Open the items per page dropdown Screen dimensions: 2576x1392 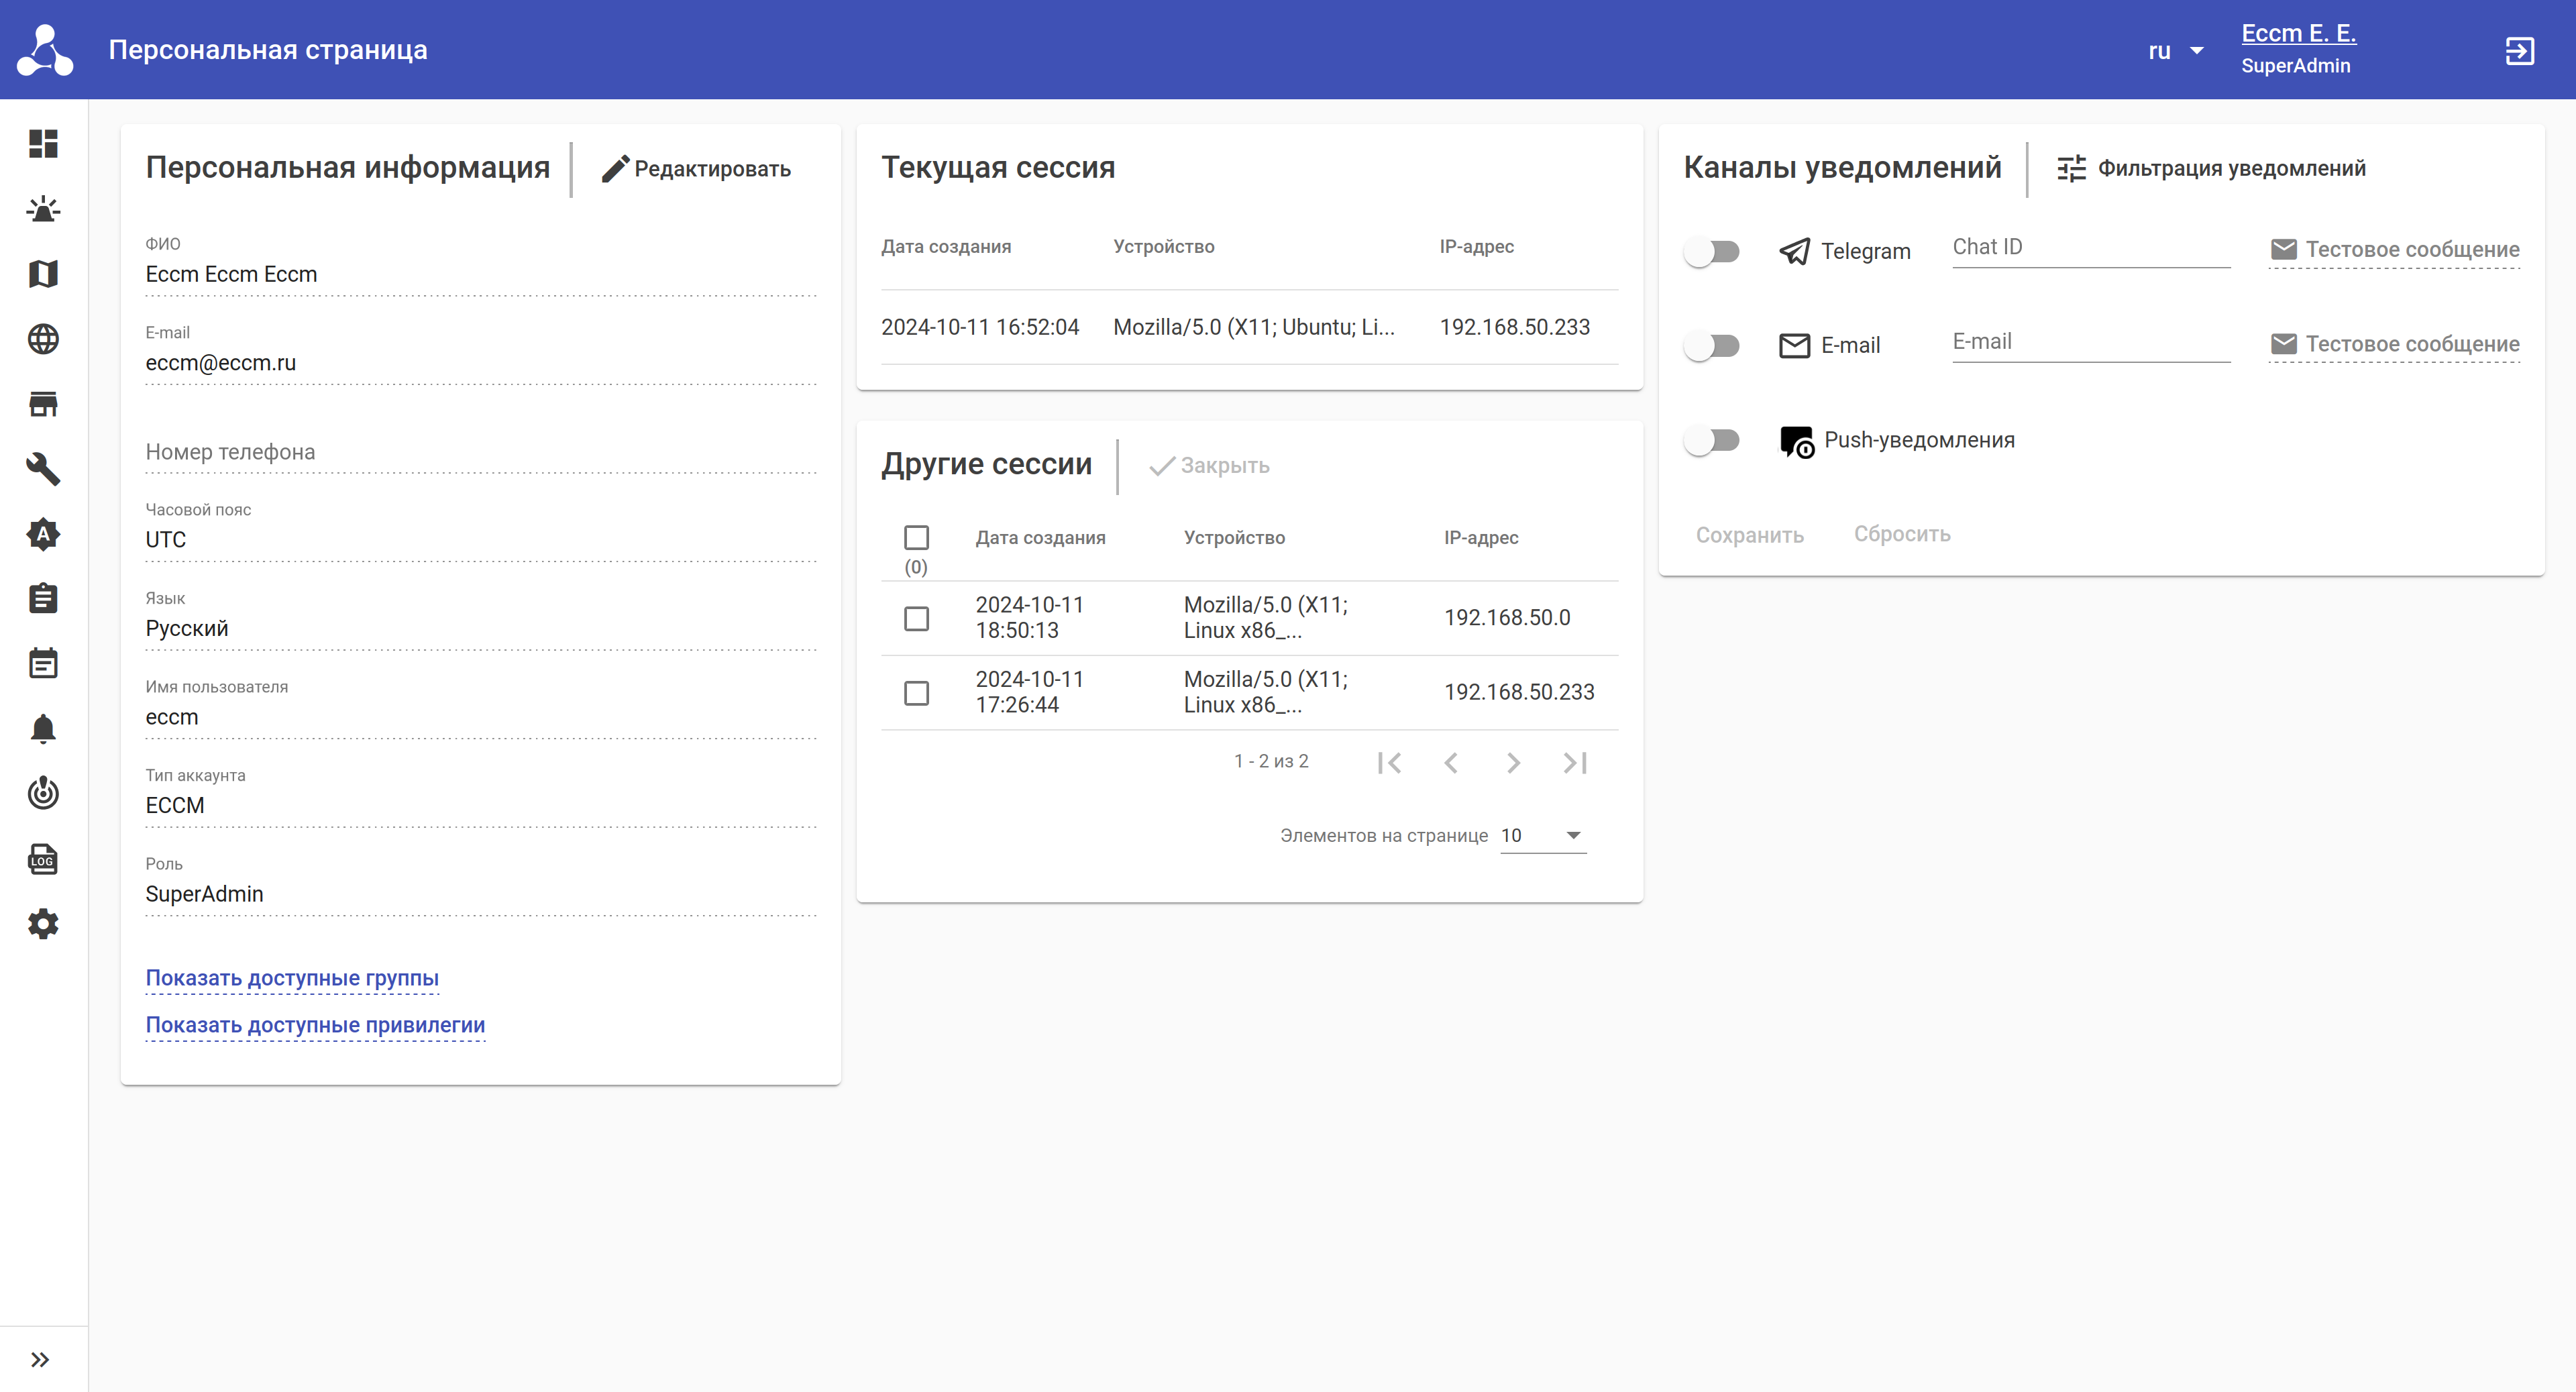[x=1543, y=835]
